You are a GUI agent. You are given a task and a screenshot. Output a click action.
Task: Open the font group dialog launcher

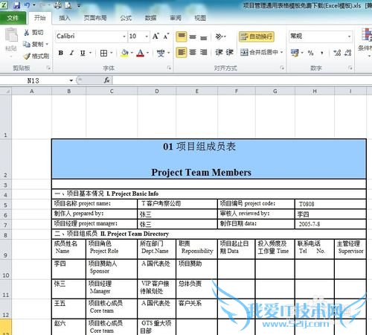pyautogui.click(x=170, y=68)
